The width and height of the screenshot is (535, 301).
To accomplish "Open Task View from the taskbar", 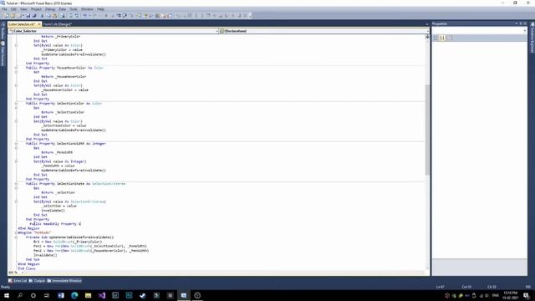I will coord(47,295).
